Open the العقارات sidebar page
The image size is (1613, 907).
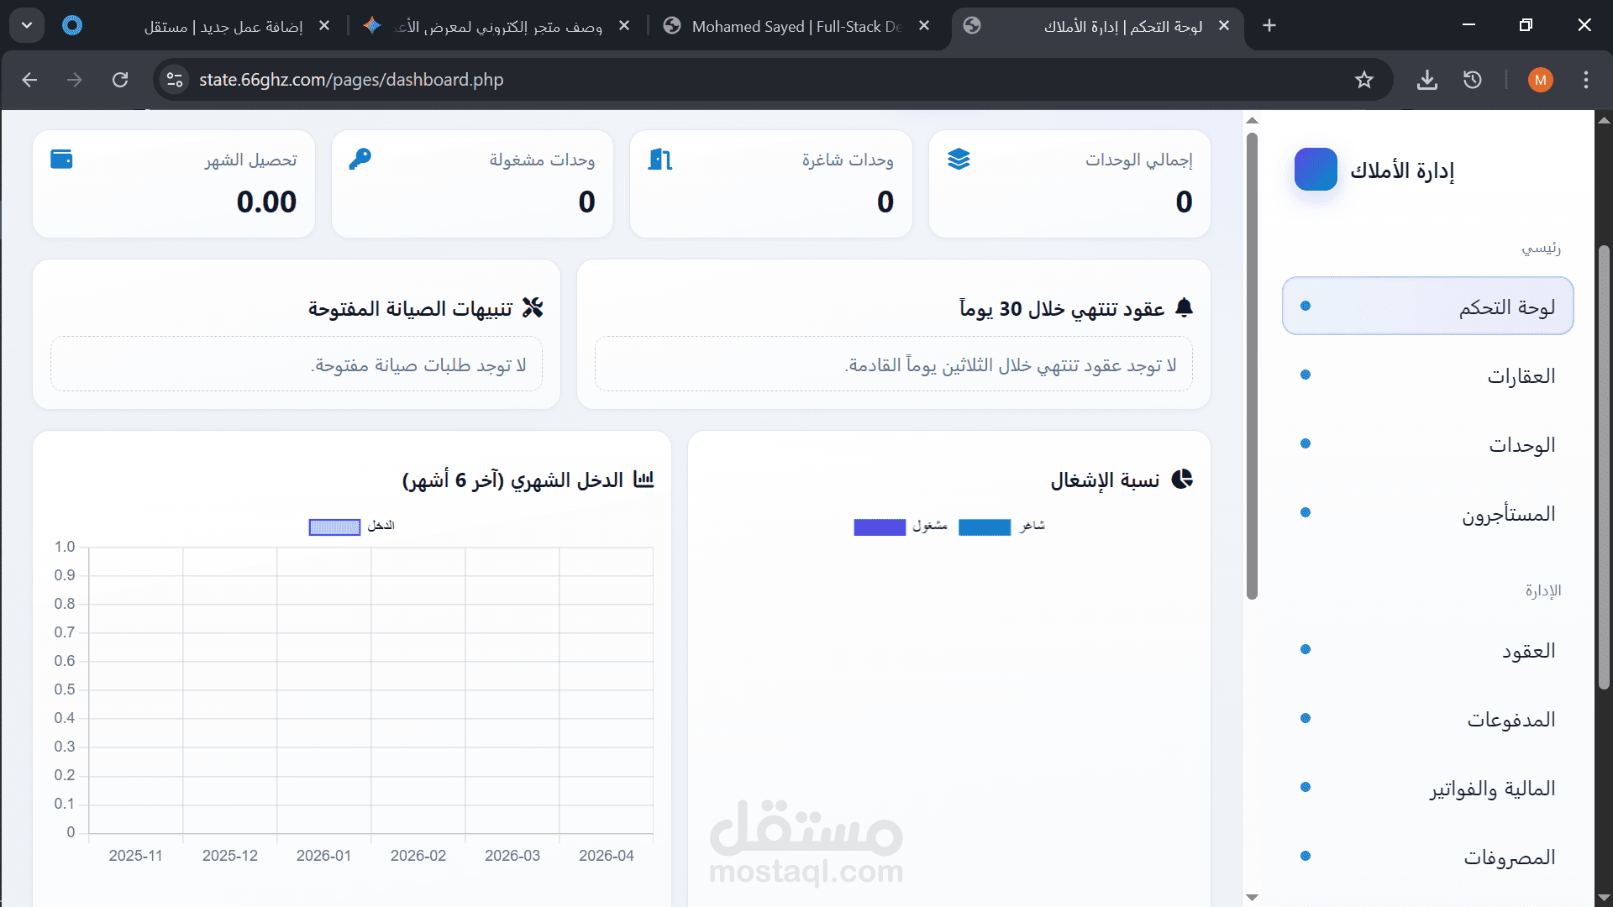pyautogui.click(x=1521, y=375)
